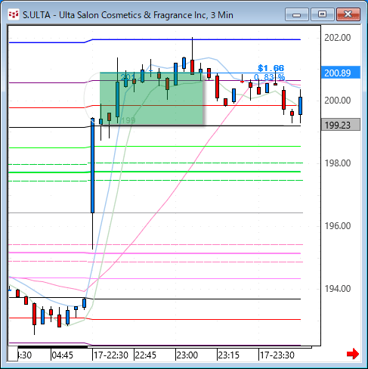Click the 23:00 time axis label

pos(187,355)
